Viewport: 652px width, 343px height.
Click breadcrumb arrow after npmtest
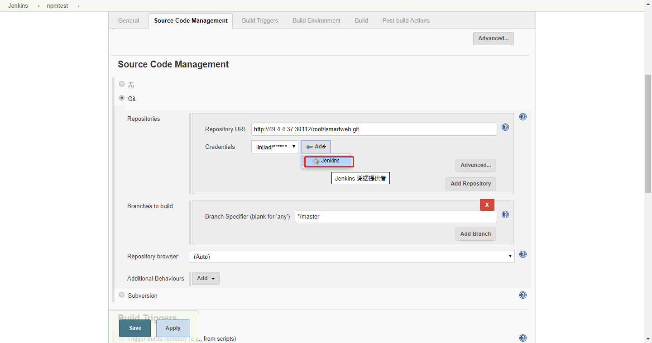[x=78, y=6]
